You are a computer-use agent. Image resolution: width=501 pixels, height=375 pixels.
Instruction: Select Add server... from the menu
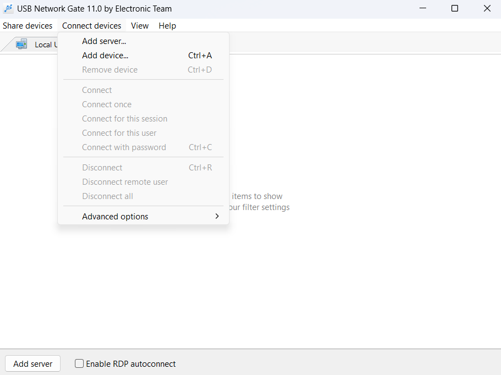click(104, 41)
